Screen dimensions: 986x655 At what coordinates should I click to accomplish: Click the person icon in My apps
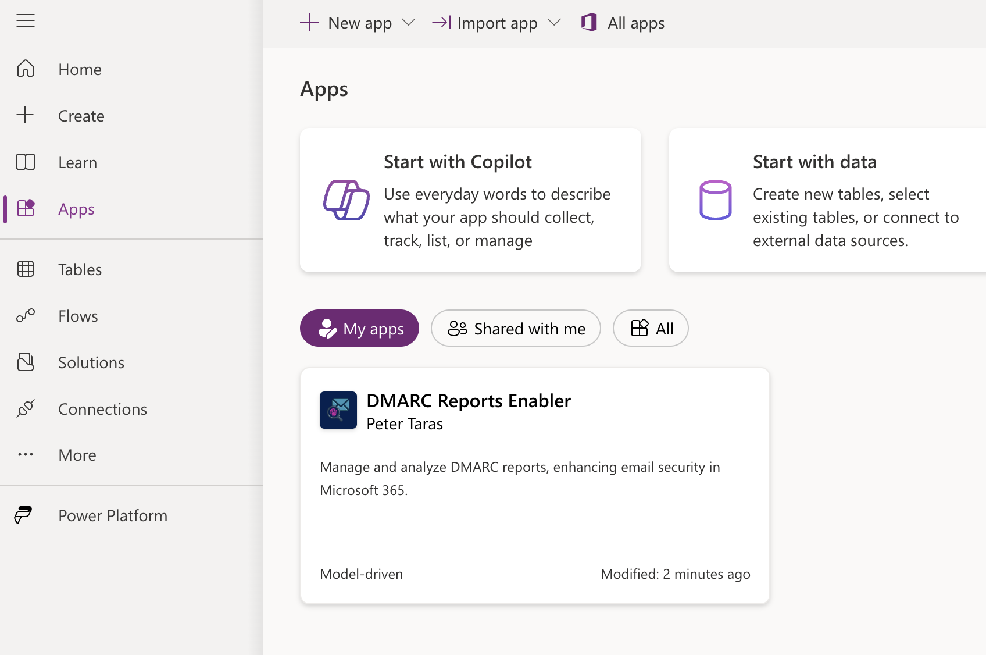327,329
